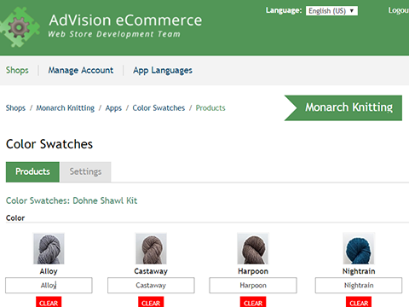
Task: Clear the Nightrain swatch
Action: pos(359,302)
